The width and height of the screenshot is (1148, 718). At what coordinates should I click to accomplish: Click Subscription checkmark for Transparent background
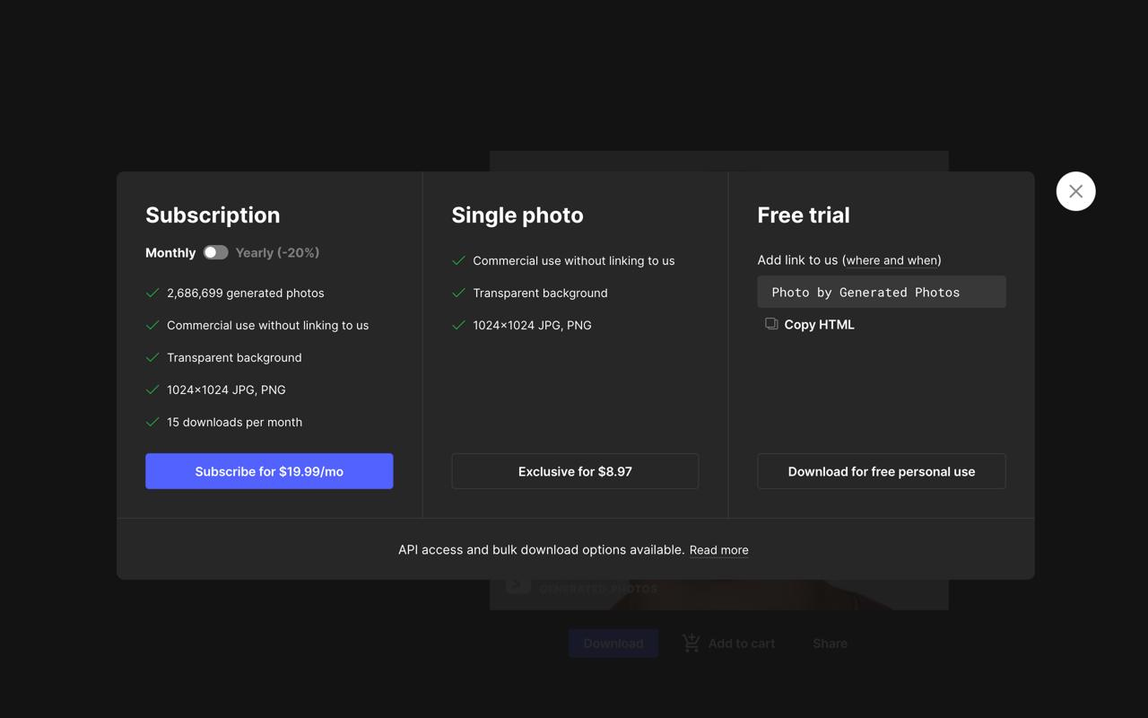pyautogui.click(x=152, y=357)
